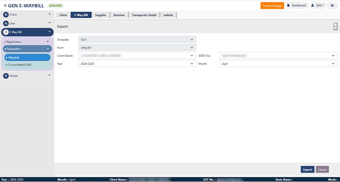Open the SAG user account menu
Image resolution: width=340 pixels, height=182 pixels.
tap(318, 5)
